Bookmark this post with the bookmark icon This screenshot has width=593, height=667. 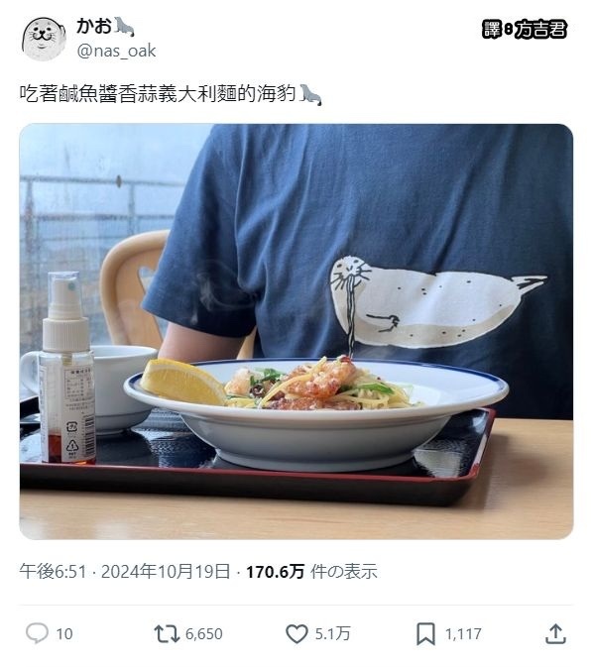(x=425, y=634)
